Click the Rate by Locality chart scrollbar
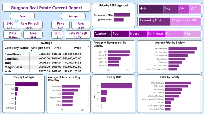This screenshot has height=114, width=204. [x=133, y=58]
